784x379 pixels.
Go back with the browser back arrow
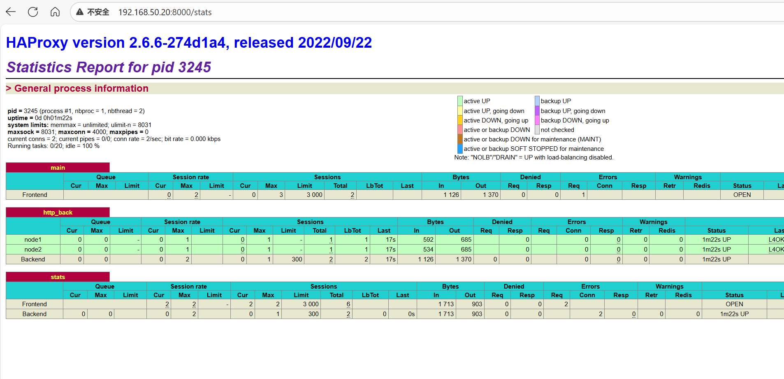point(11,12)
